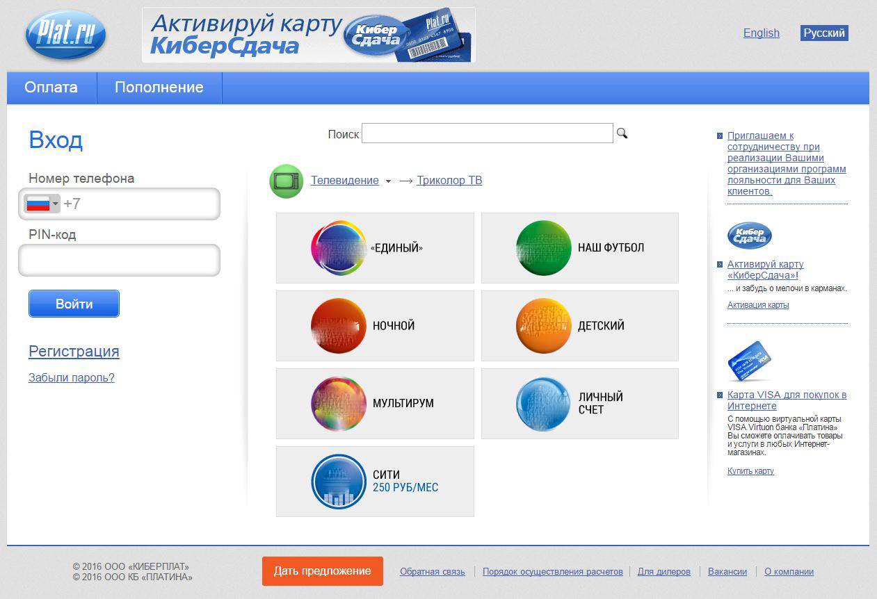Click the Активируй карту КиберСдача banner
The image size is (877, 599).
[309, 35]
